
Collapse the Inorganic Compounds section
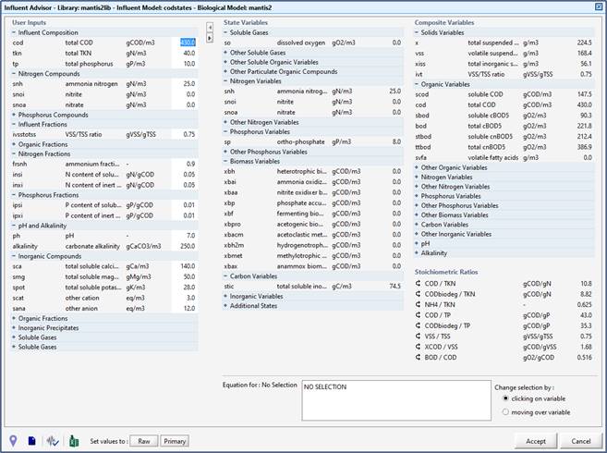point(14,256)
